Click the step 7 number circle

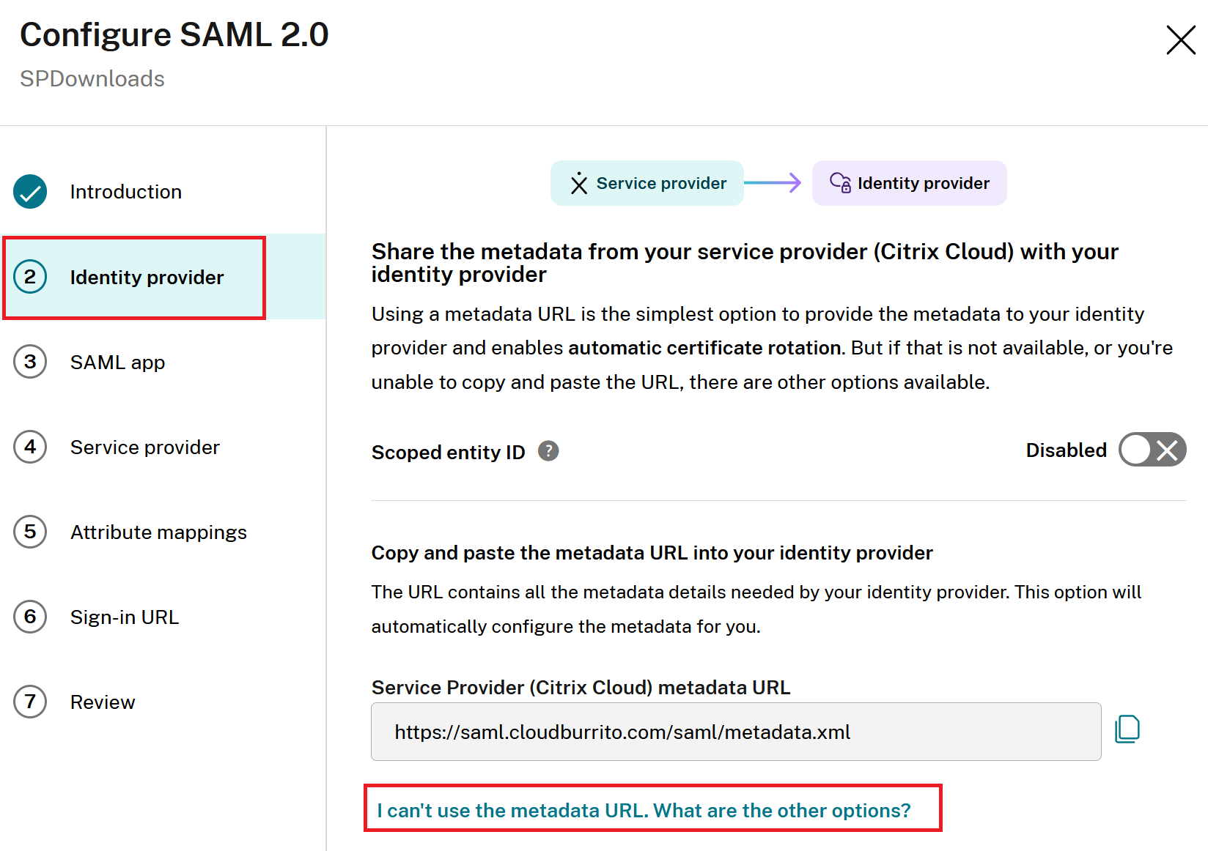[30, 702]
